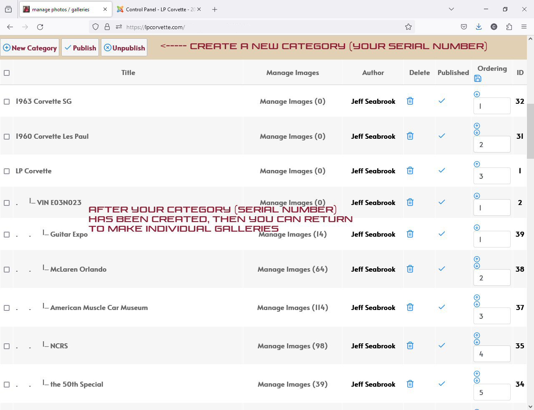The height and width of the screenshot is (410, 534).
Task: Click the New Category button
Action: pos(30,47)
